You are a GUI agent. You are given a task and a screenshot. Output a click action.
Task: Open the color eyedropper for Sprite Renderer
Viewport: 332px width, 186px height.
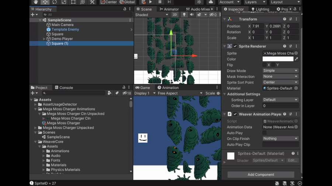(x=296, y=59)
